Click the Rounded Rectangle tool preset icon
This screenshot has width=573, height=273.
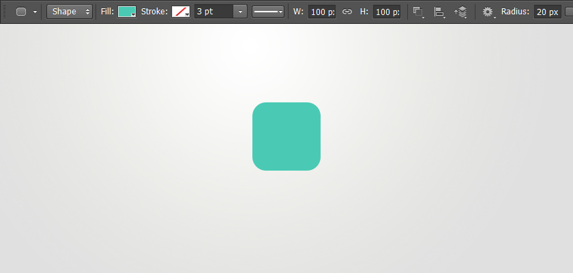[x=21, y=12]
